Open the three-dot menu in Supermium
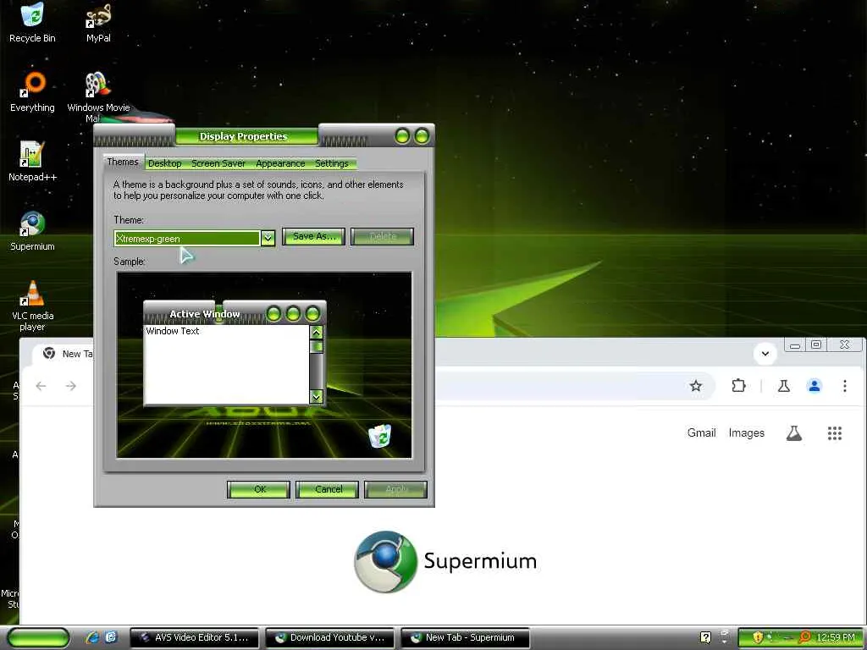The width and height of the screenshot is (867, 650). tap(844, 386)
